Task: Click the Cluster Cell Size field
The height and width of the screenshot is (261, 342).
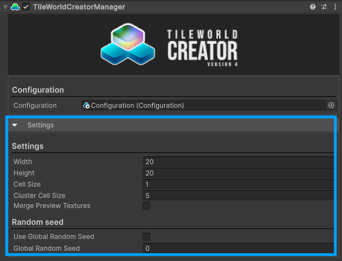Action: point(238,196)
